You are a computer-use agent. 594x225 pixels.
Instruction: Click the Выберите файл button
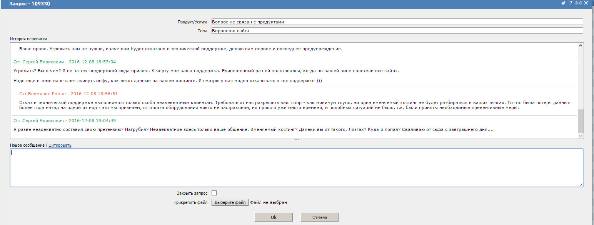click(x=230, y=202)
